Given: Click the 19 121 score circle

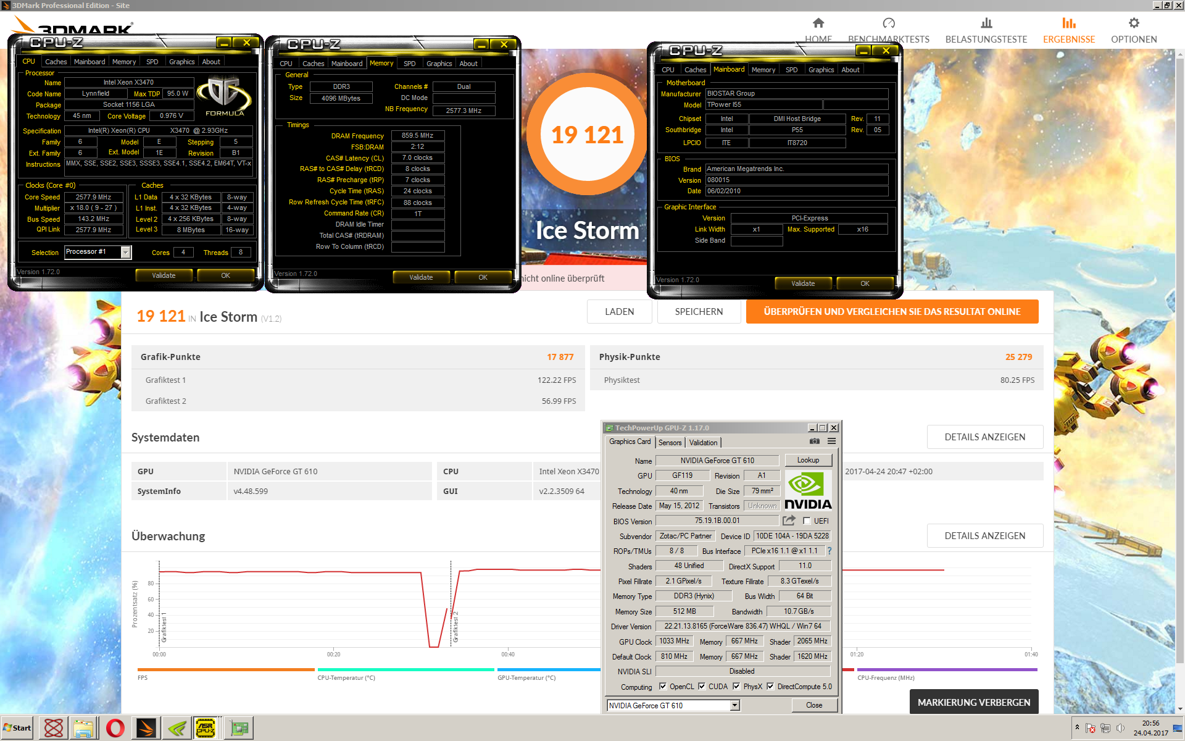Looking at the screenshot, I should pos(587,135).
